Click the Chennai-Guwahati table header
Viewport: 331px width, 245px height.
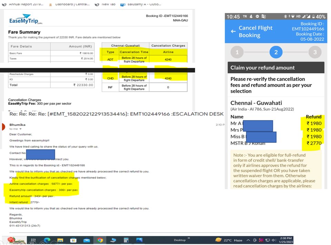pyautogui.click(x=126, y=45)
